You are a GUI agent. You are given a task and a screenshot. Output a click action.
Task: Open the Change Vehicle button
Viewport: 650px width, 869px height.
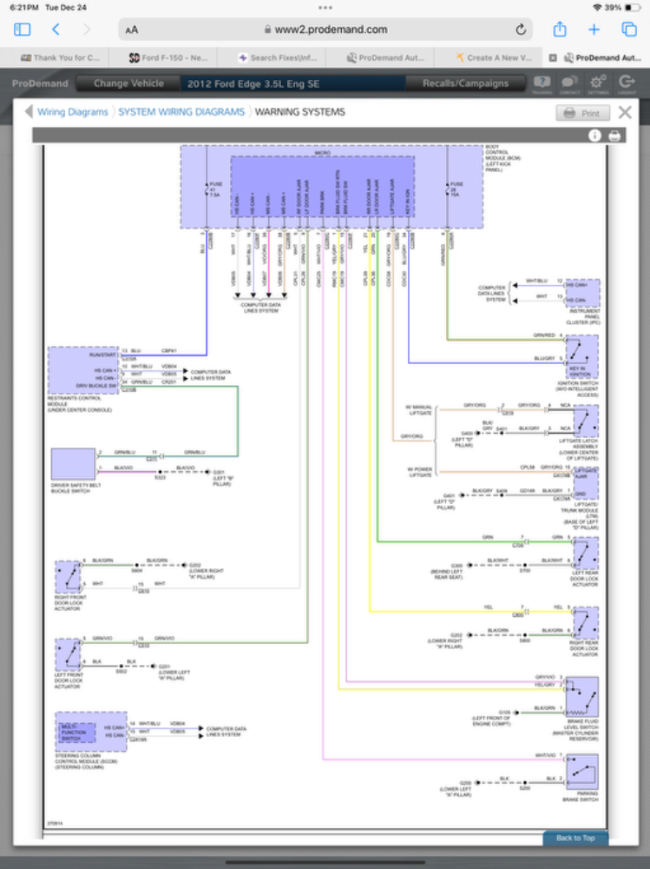point(128,83)
